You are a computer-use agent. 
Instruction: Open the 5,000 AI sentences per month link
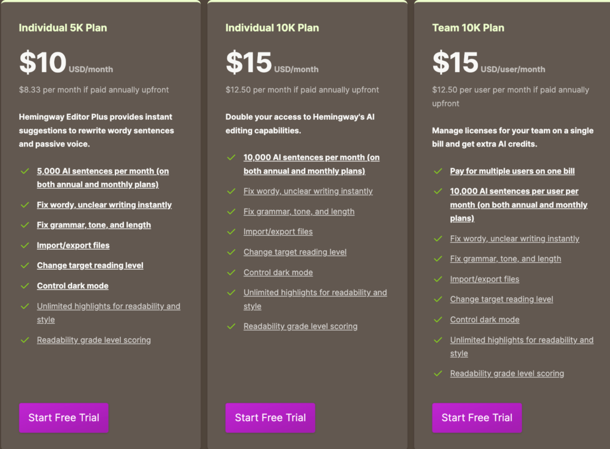(x=103, y=177)
